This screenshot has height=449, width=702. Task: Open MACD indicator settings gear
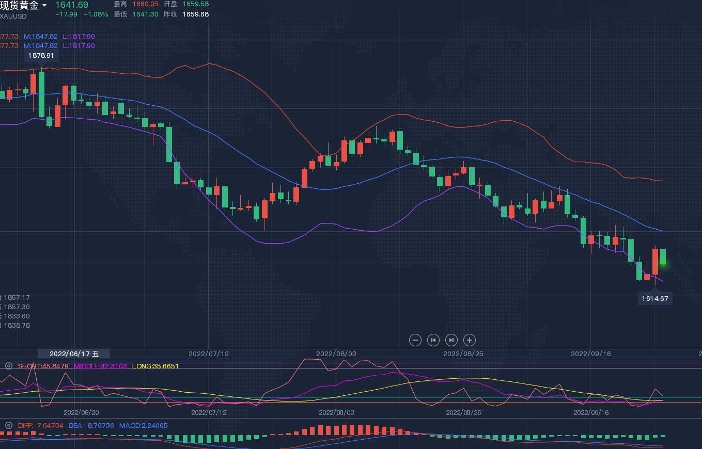click(8, 425)
